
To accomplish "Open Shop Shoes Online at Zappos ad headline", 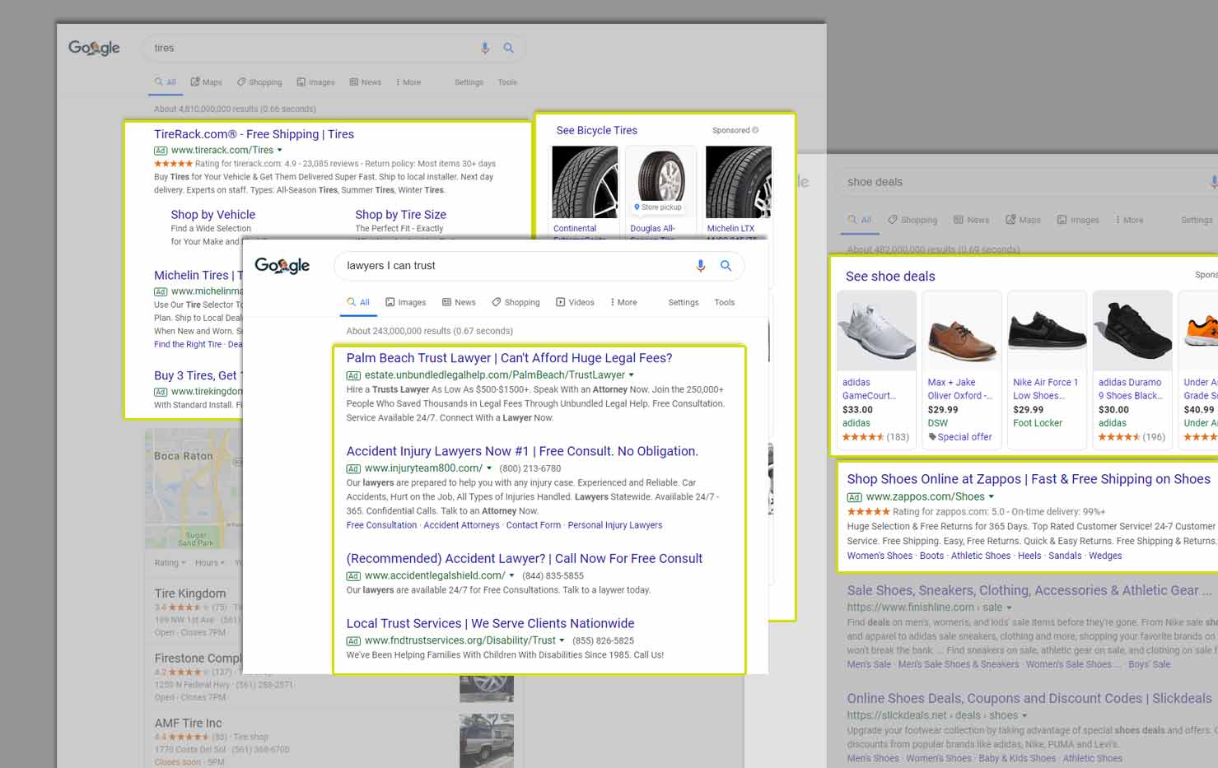I will [1029, 479].
